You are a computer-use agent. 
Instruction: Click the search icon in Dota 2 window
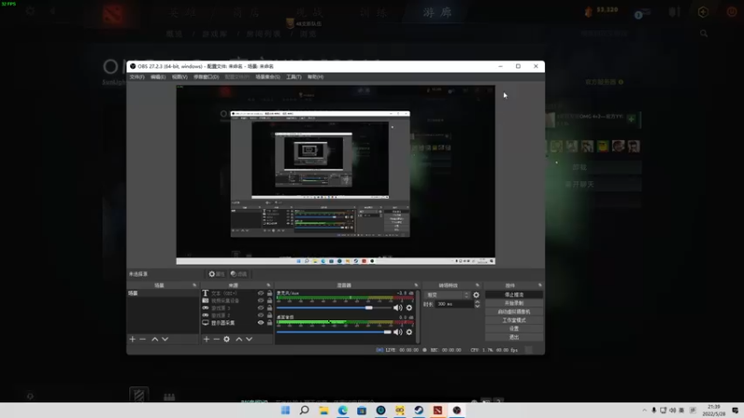[704, 33]
